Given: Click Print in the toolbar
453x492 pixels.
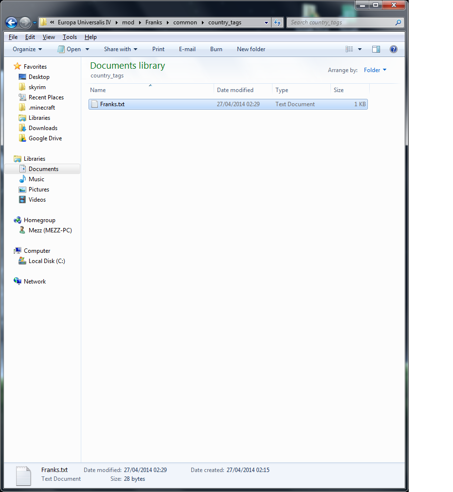Looking at the screenshot, I should [x=158, y=49].
